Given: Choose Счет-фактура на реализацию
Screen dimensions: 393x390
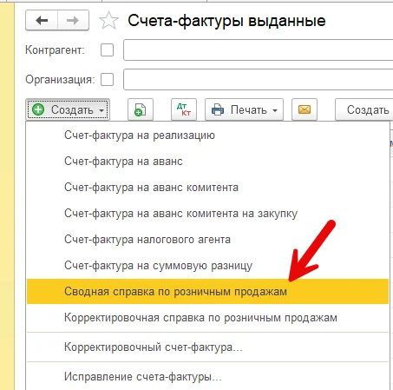Looking at the screenshot, I should click(207, 136).
